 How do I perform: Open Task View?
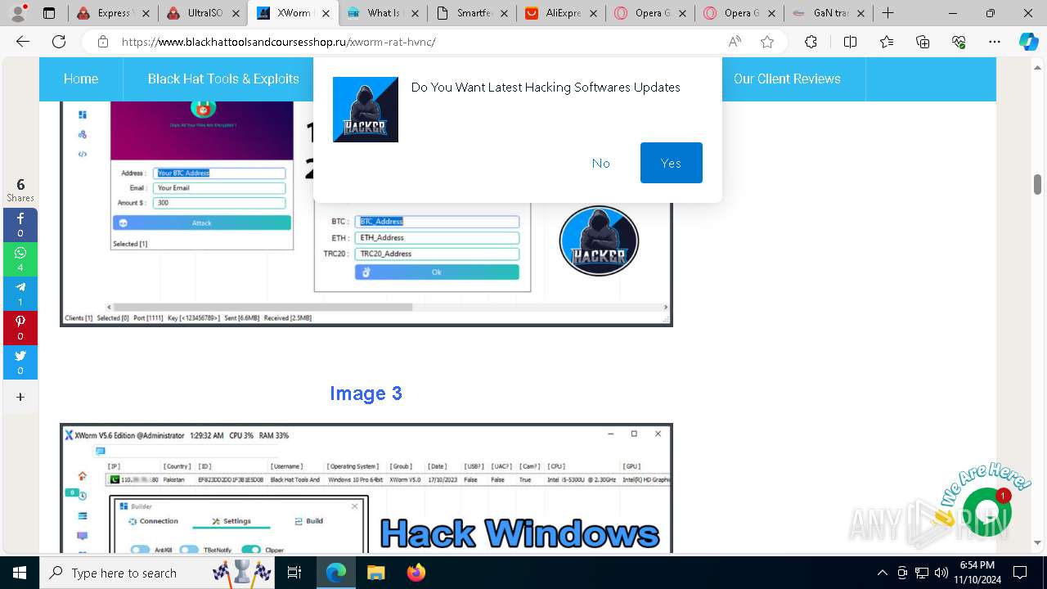point(295,573)
